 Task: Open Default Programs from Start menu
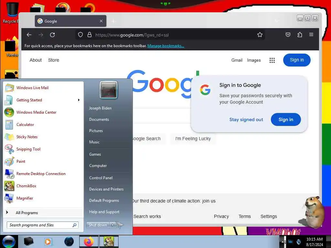(104, 201)
